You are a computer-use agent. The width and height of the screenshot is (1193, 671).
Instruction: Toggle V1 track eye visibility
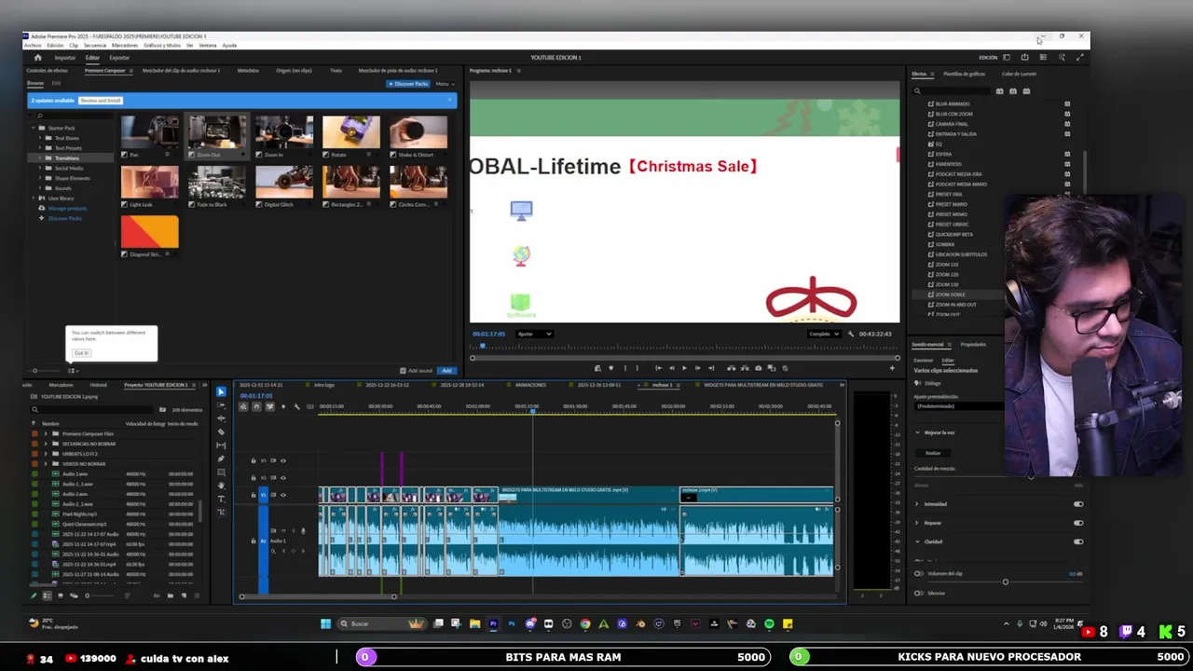point(283,495)
